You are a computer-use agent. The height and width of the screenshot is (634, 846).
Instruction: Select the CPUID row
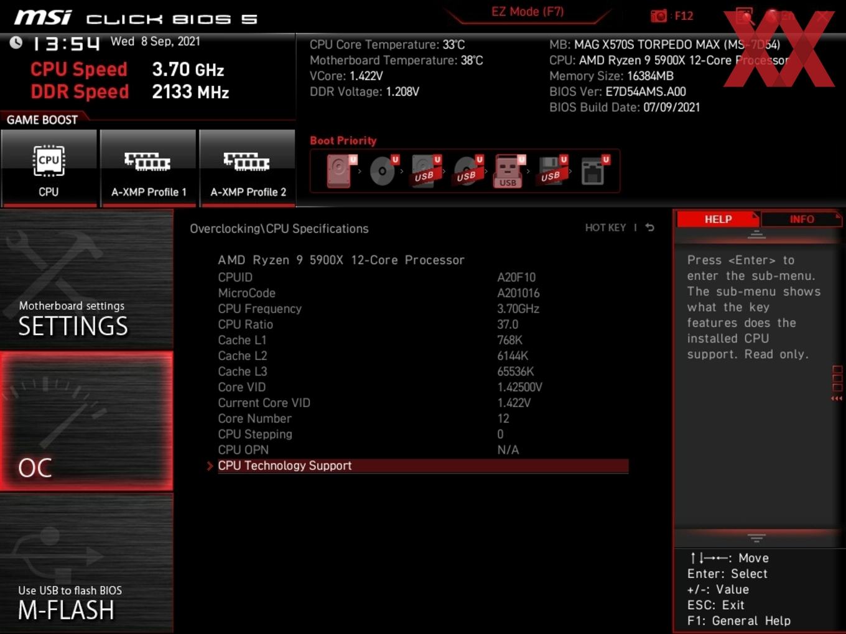pyautogui.click(x=423, y=277)
